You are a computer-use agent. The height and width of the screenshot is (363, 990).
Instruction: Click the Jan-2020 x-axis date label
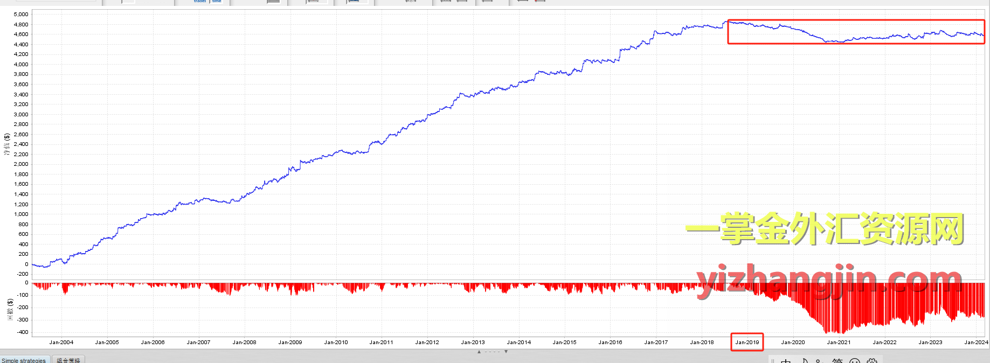tap(793, 343)
